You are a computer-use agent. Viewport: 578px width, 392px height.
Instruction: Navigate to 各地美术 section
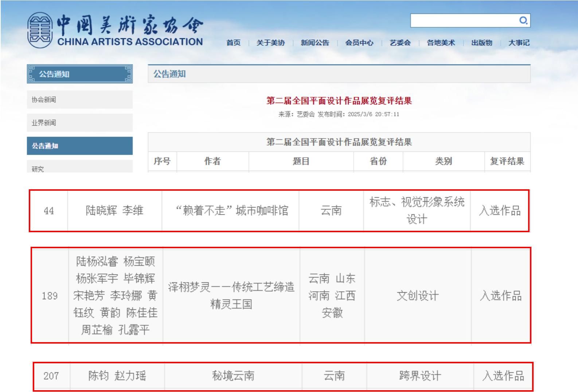pyautogui.click(x=441, y=43)
